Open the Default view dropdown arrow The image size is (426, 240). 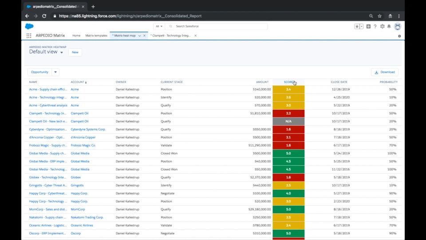(x=62, y=52)
